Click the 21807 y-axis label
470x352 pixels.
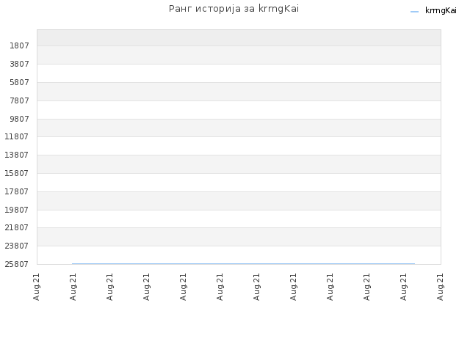pyautogui.click(x=17, y=227)
